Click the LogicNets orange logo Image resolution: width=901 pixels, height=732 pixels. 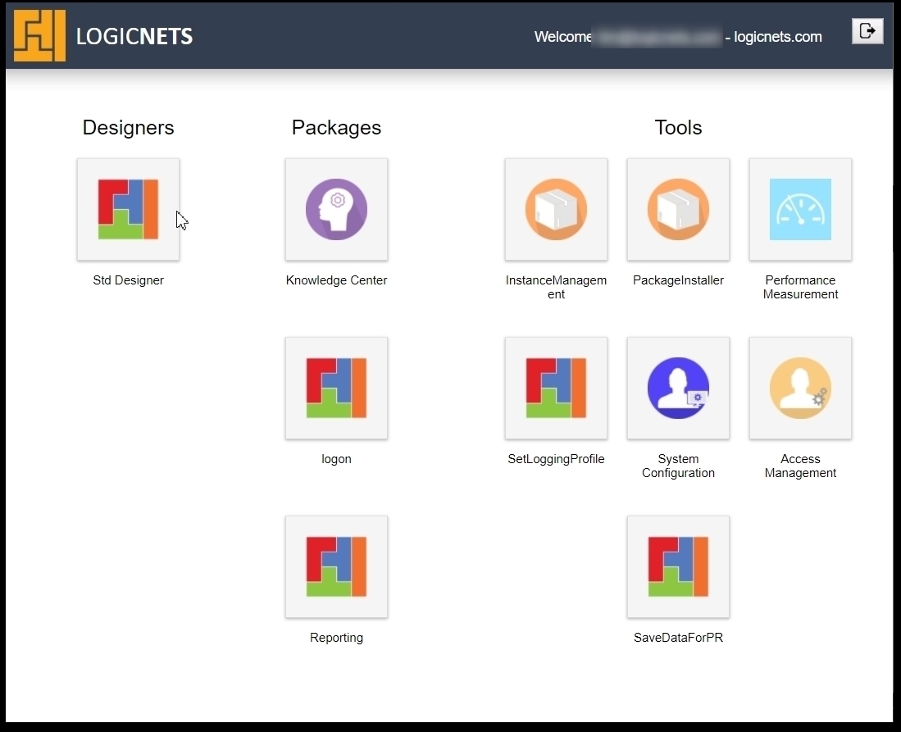point(39,35)
